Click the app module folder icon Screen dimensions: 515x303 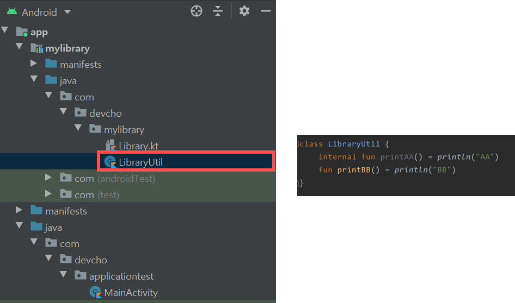coord(22,32)
